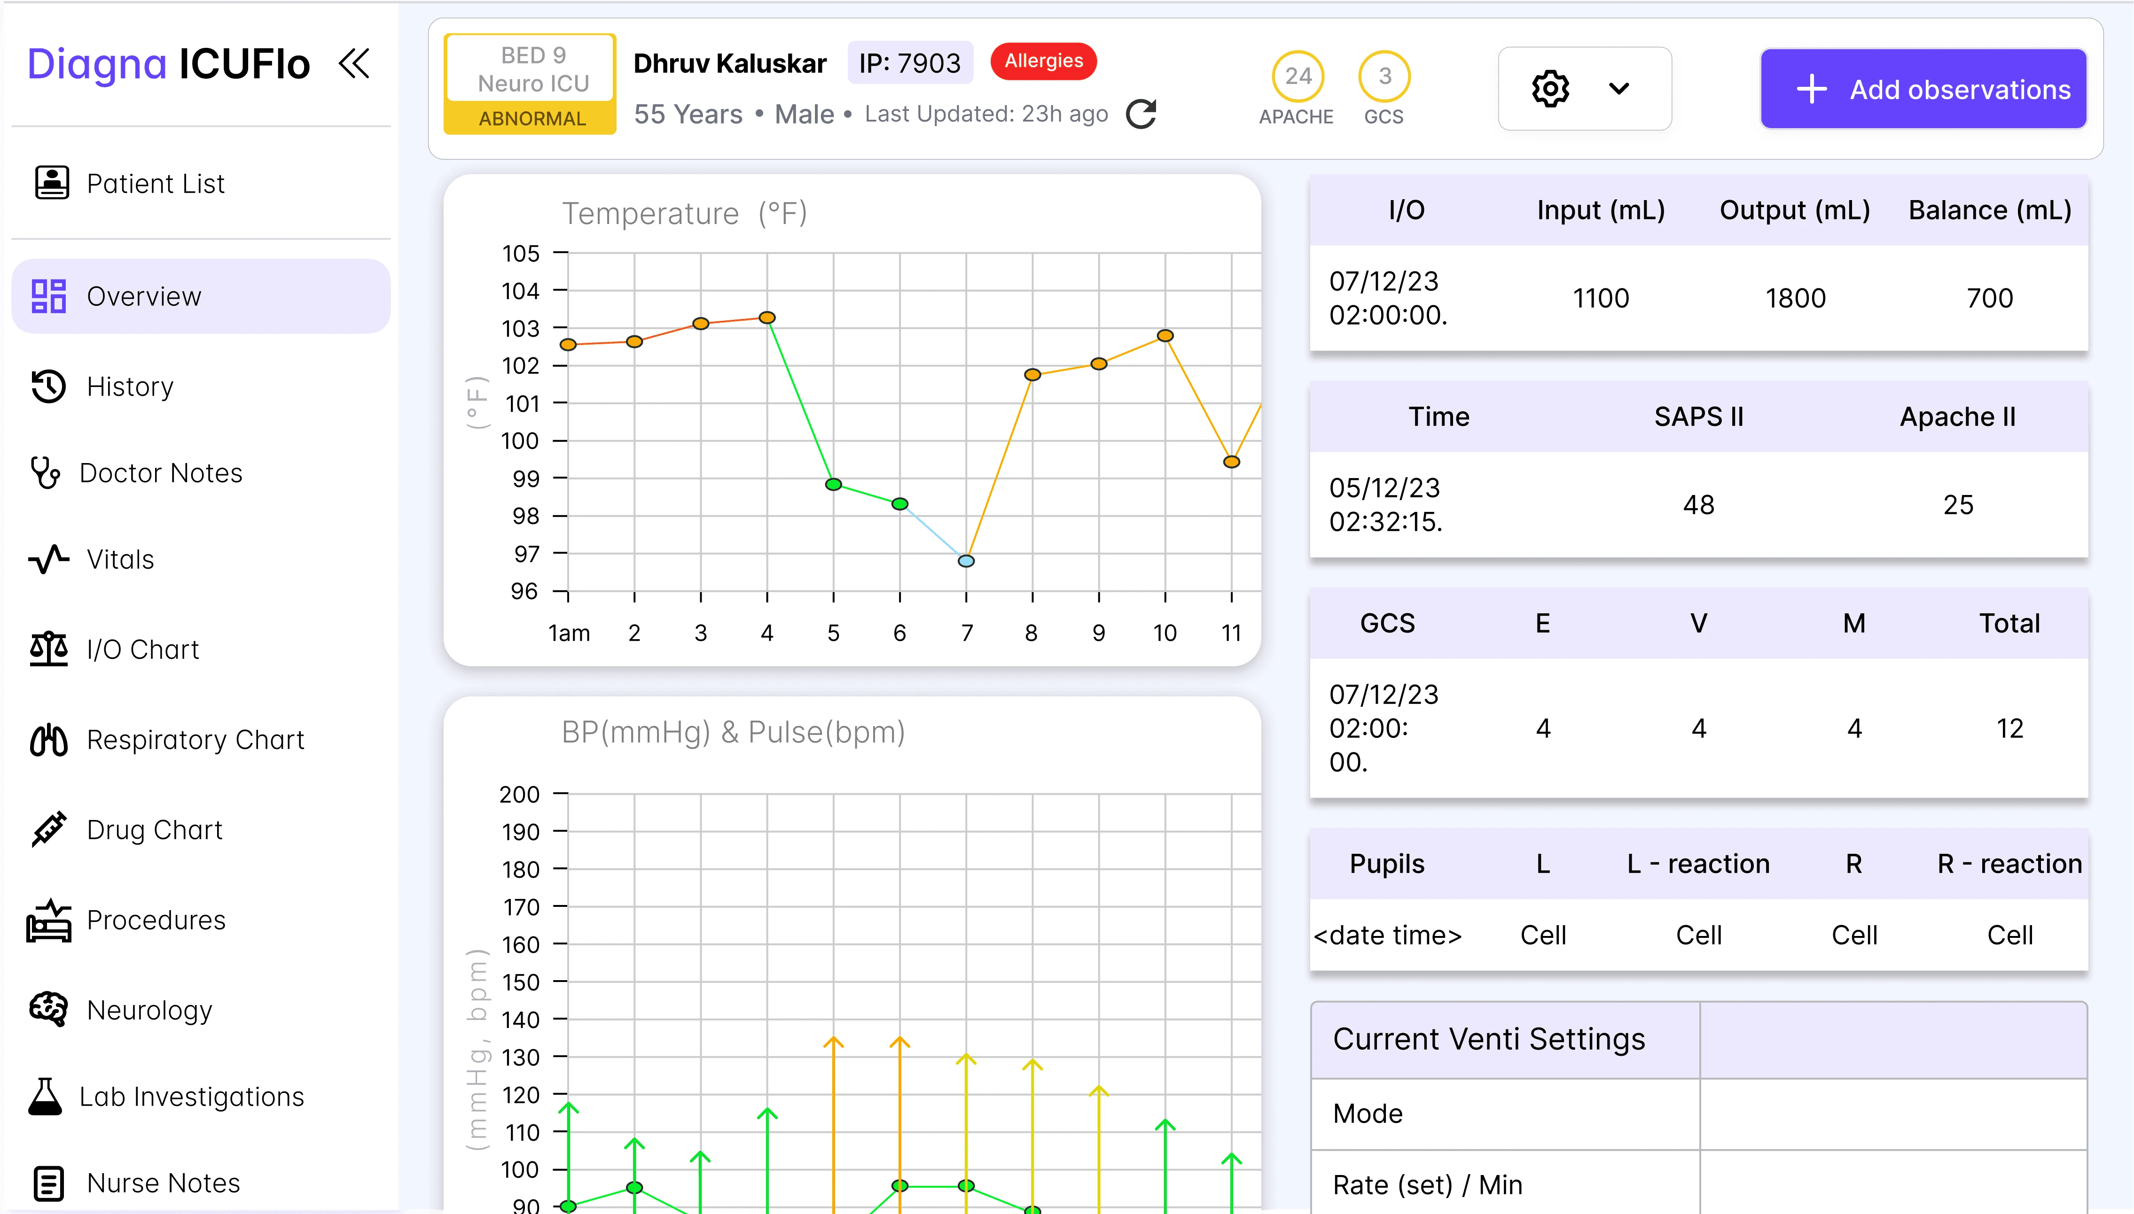Click the Overview grid icon
This screenshot has width=2134, height=1214.
point(48,296)
